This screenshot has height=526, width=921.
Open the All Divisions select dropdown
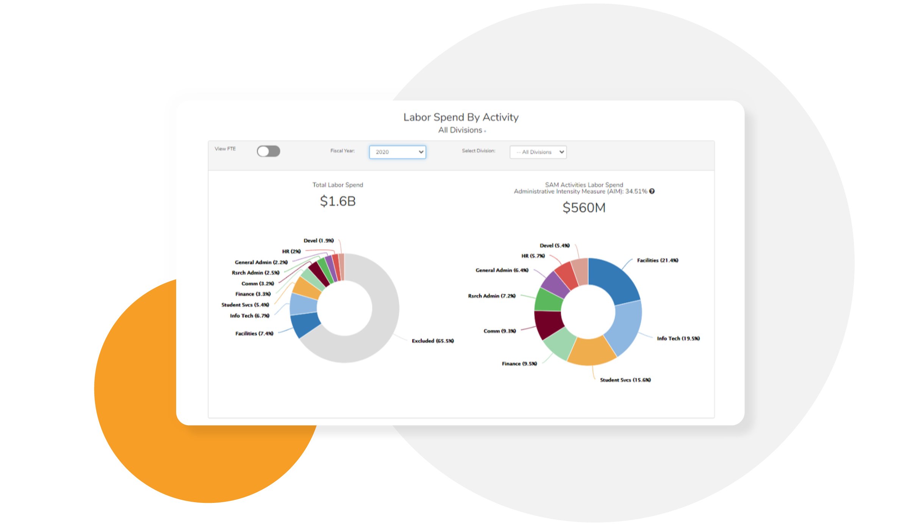538,152
